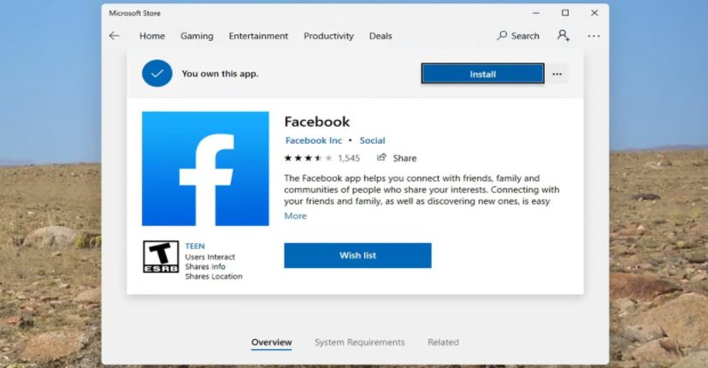This screenshot has height=368, width=708.
Task: Share the Facebook app
Action: pyautogui.click(x=397, y=157)
